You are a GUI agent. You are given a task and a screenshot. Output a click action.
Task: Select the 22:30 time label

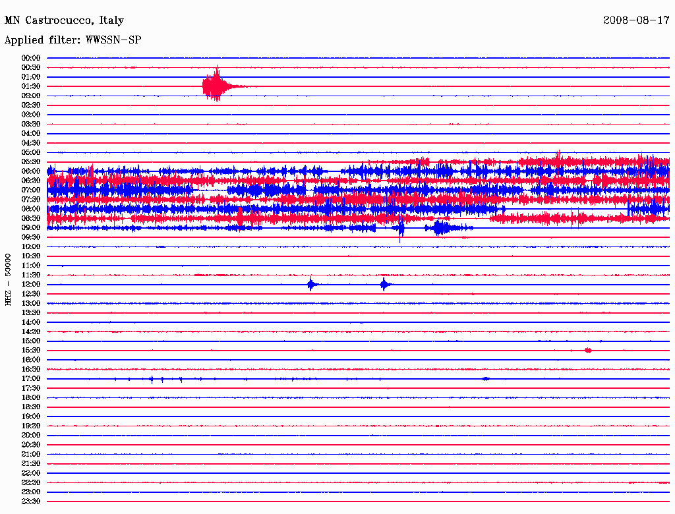coord(31,482)
